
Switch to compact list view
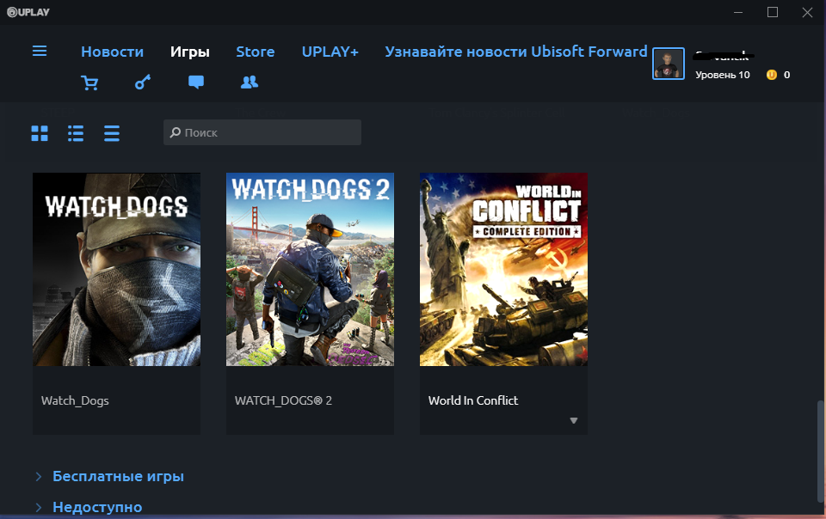click(112, 133)
